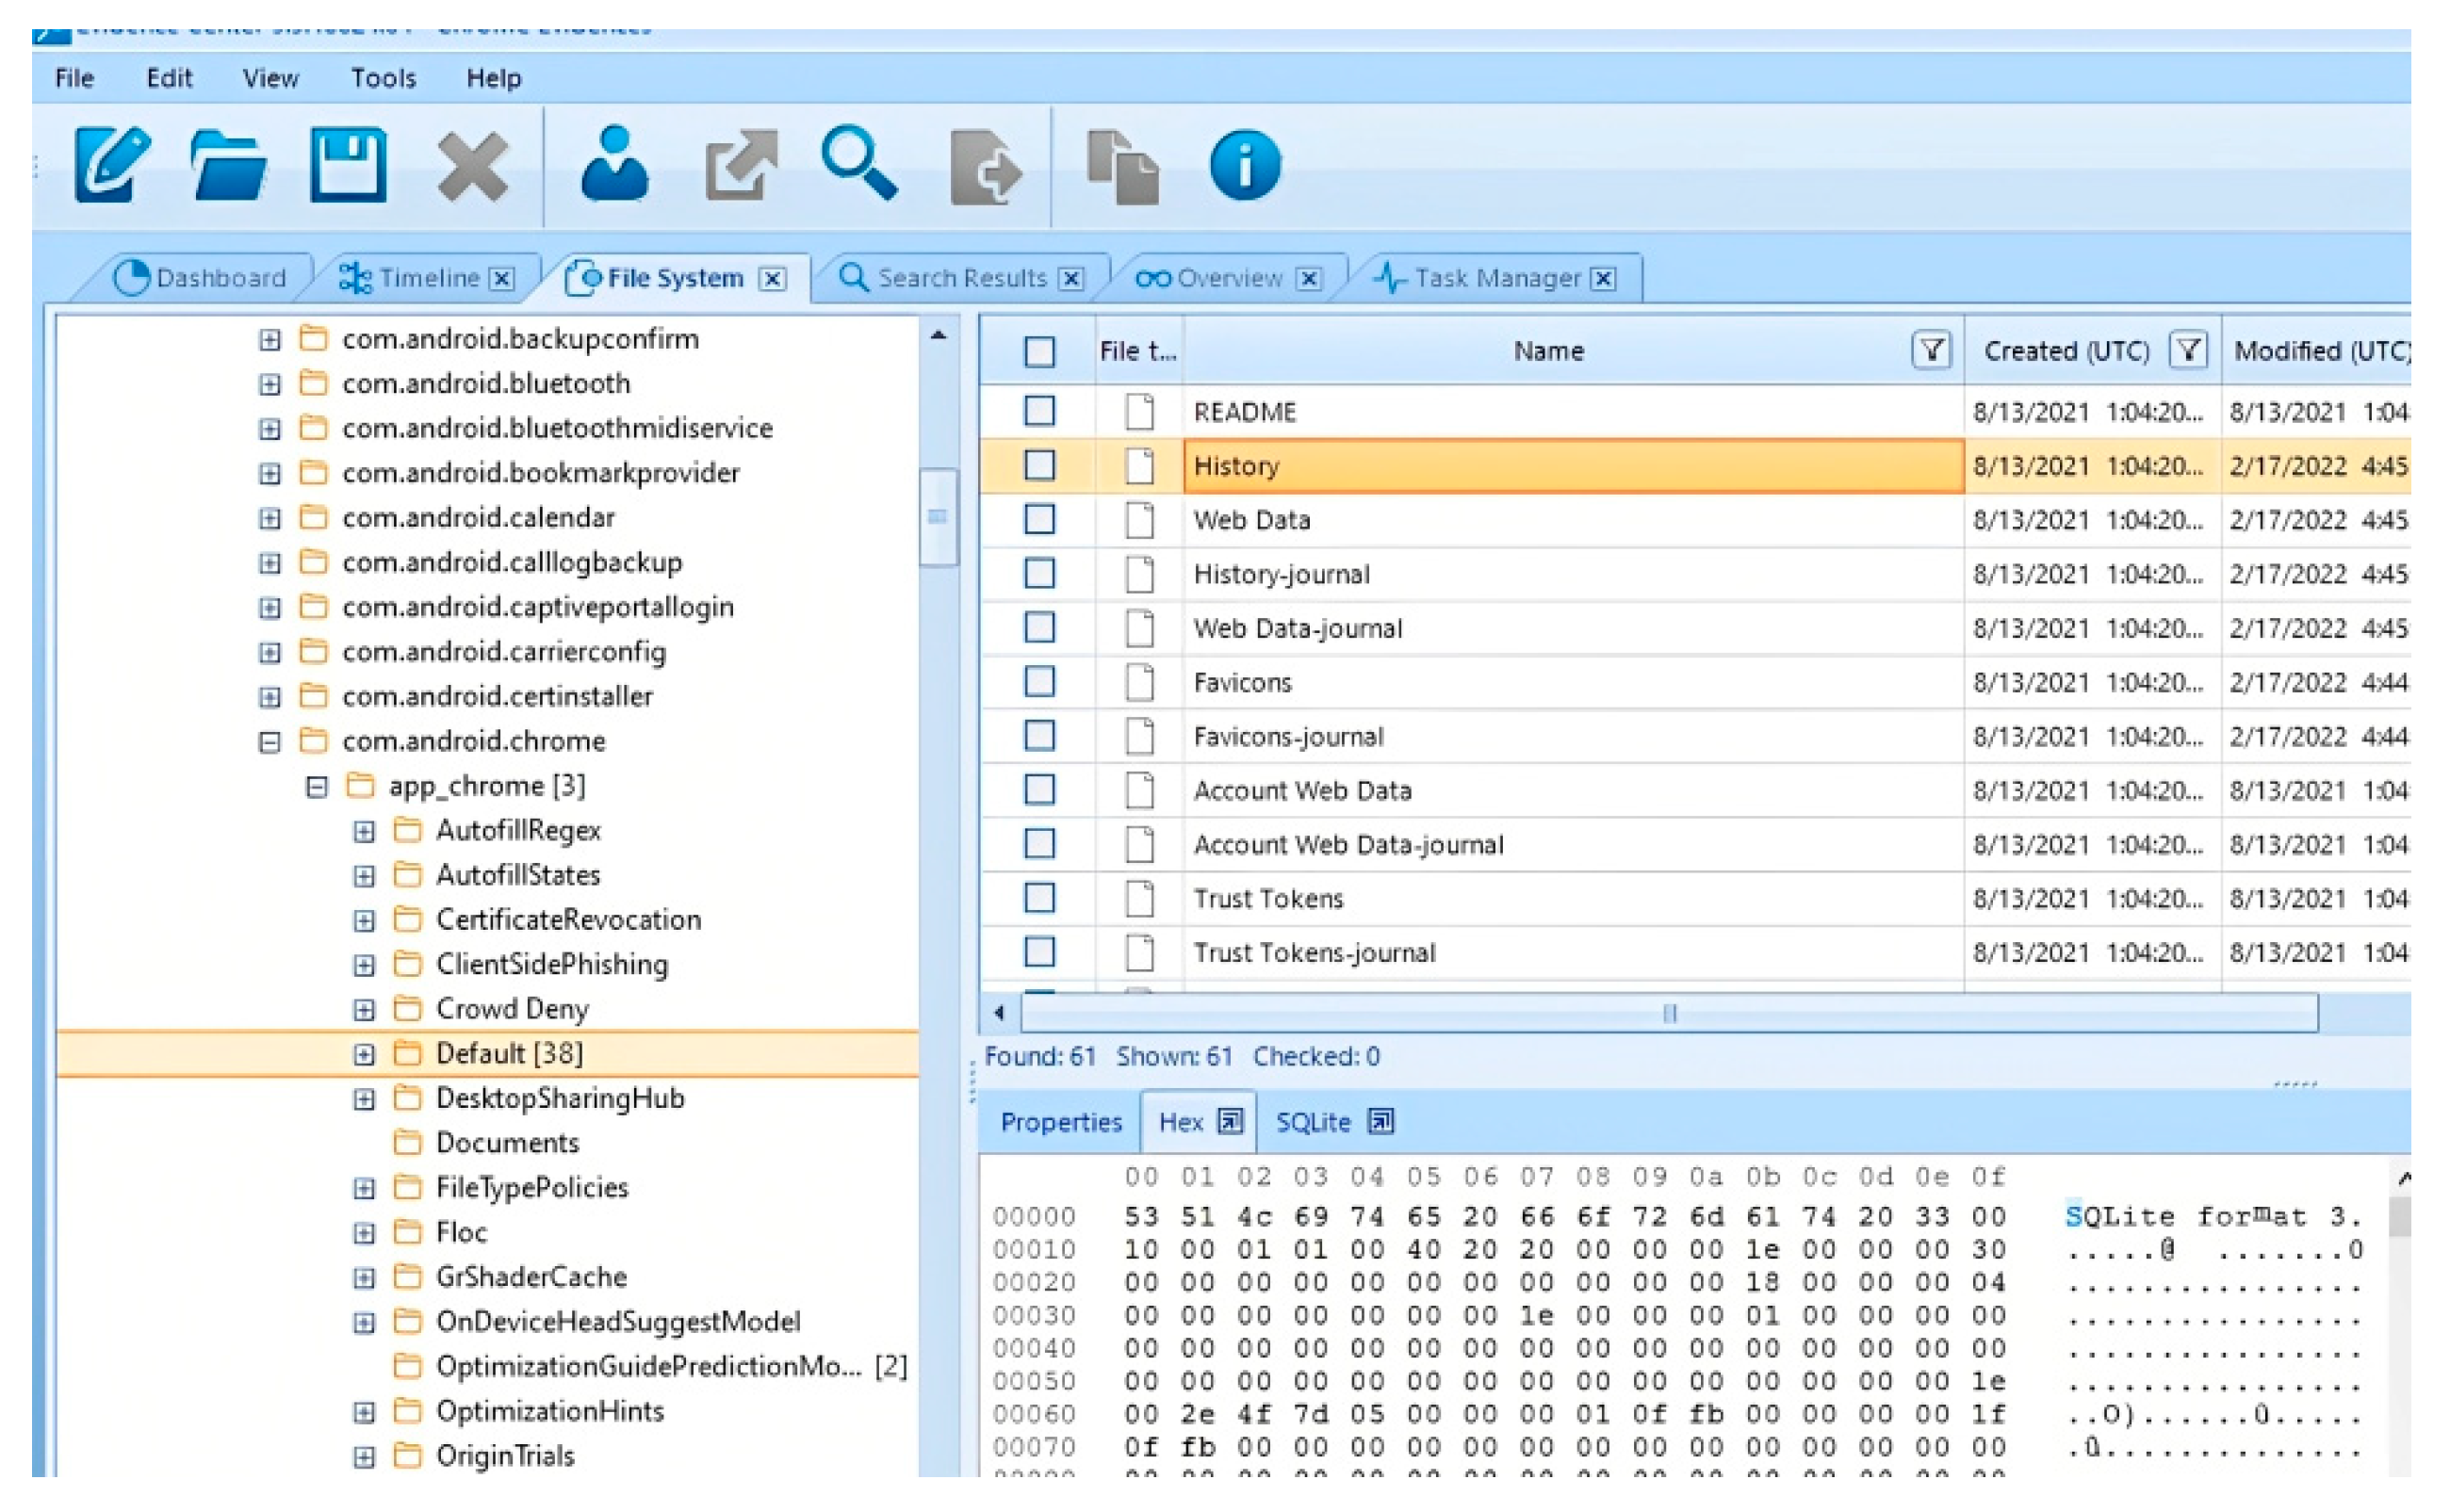
Task: Close the Search Results tab
Action: point(1071,278)
